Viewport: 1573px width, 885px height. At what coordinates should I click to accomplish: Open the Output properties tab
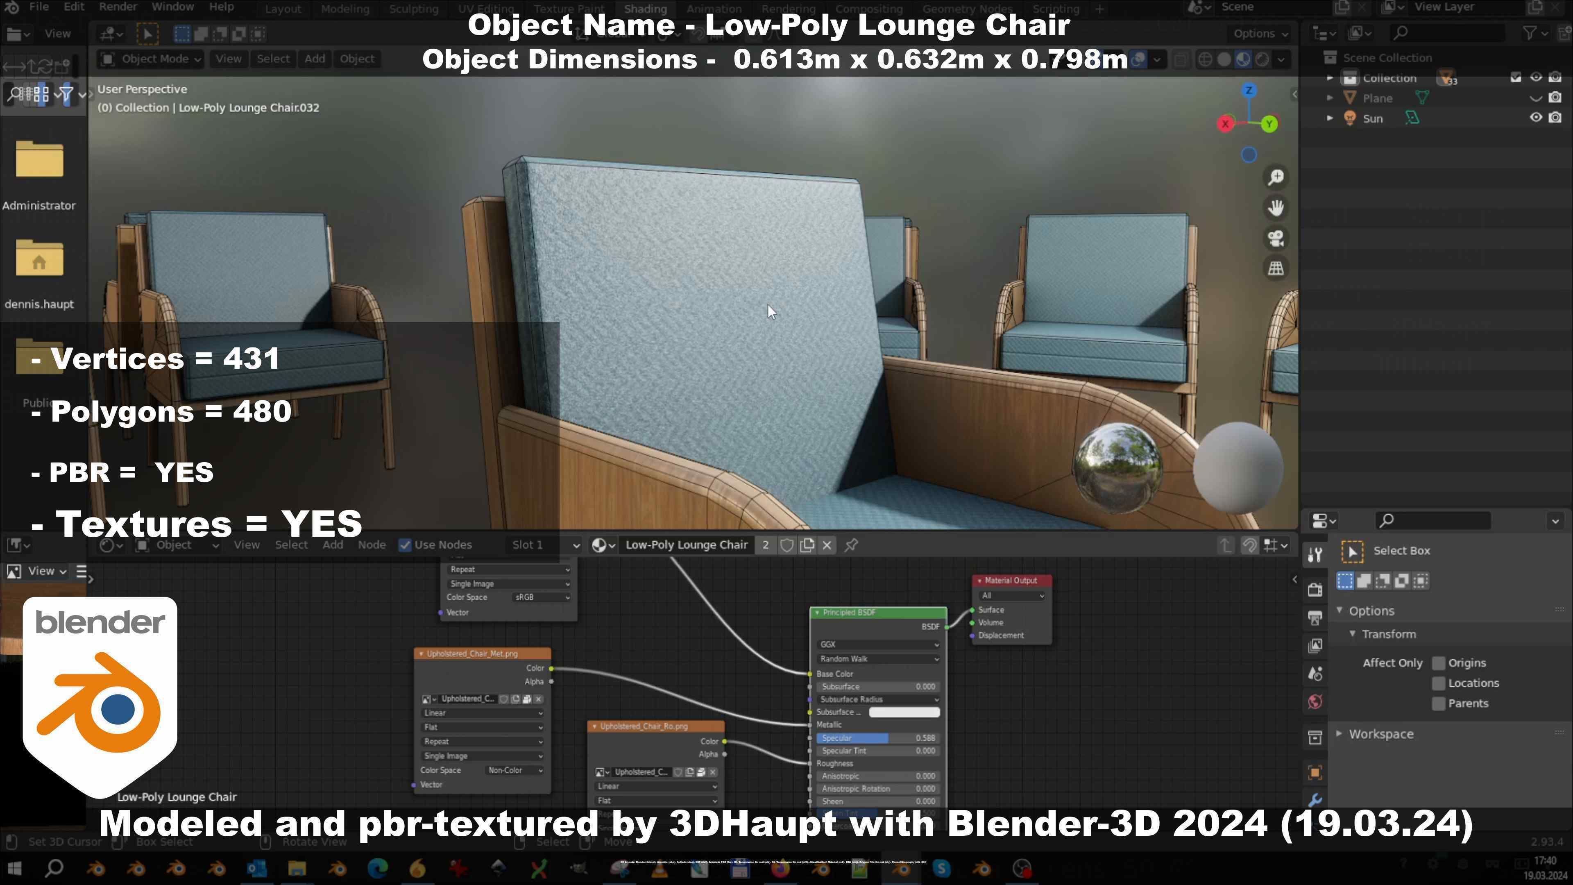point(1315,617)
